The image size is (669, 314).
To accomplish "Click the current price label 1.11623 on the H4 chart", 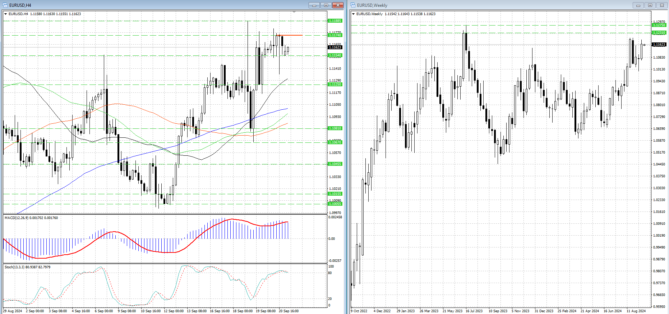I will coord(335,47).
